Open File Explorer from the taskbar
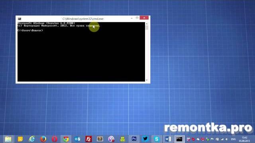 [x=8, y=139]
